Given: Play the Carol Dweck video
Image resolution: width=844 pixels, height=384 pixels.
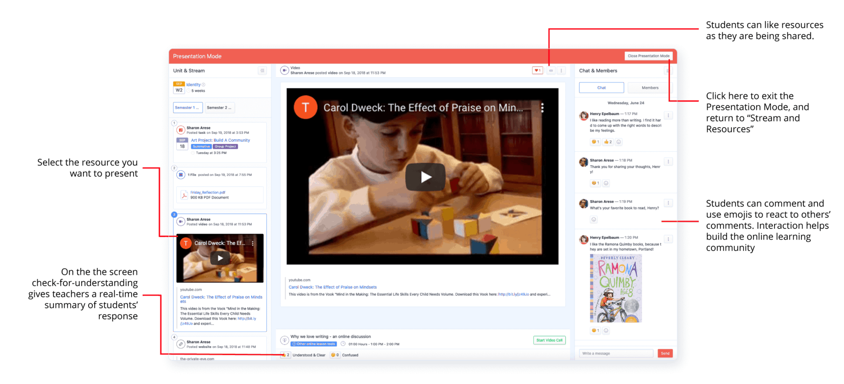Looking at the screenshot, I should (x=425, y=177).
